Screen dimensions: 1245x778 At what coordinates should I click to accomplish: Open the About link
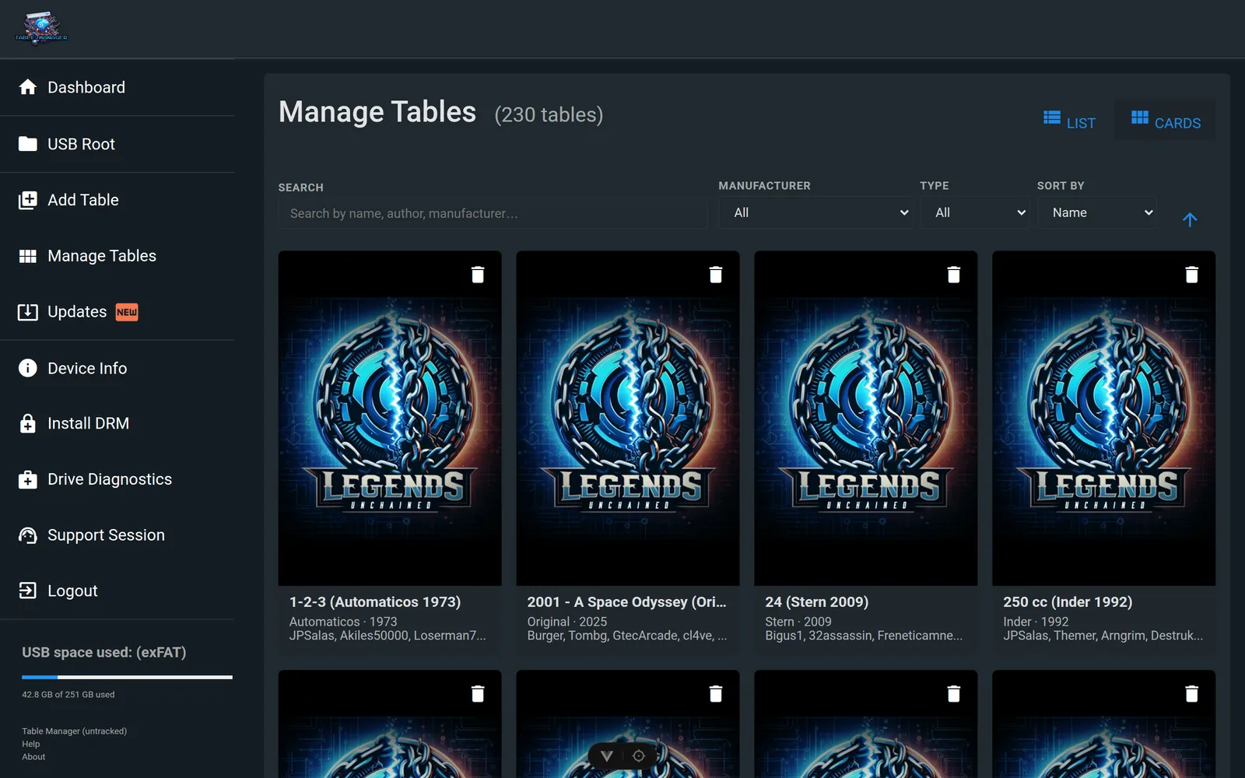33,757
